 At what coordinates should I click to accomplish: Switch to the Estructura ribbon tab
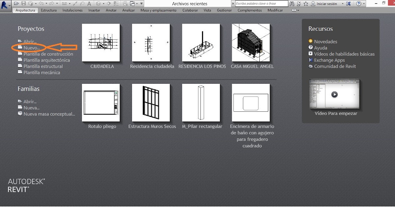[48, 10]
